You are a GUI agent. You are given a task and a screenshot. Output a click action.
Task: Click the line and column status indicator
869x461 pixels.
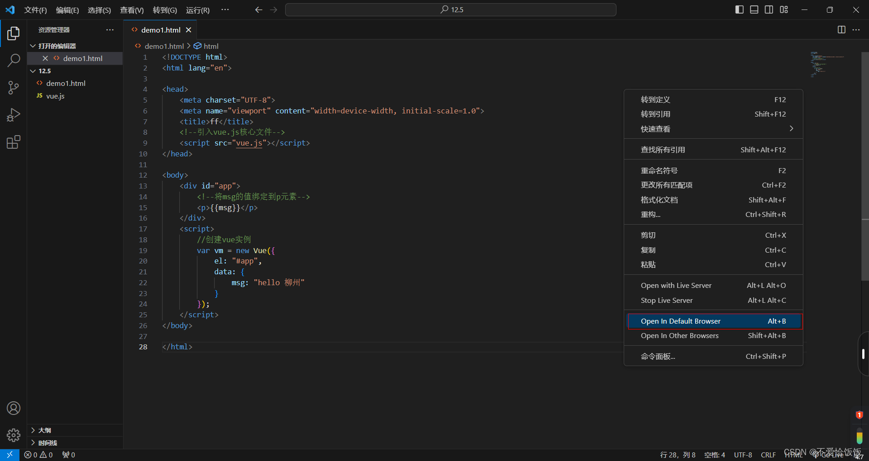click(x=678, y=455)
